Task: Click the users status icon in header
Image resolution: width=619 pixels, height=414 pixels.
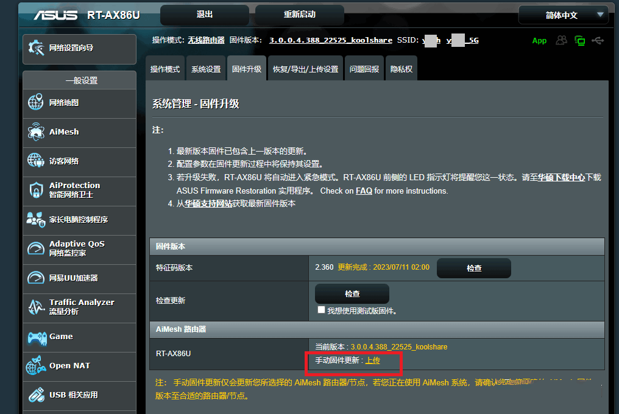Action: click(x=561, y=40)
